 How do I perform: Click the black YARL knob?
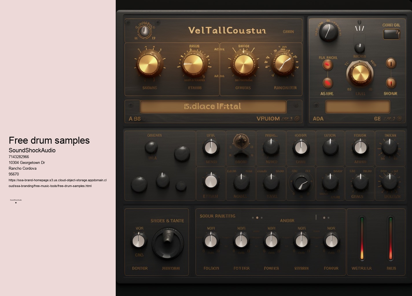point(271,182)
